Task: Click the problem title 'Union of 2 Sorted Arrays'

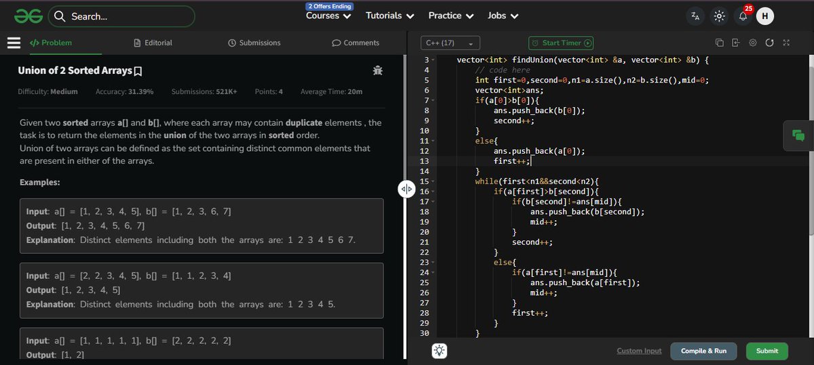Action: (74, 70)
